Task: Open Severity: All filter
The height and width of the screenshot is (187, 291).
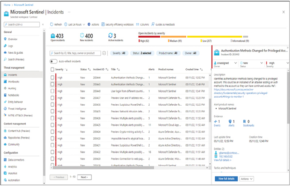Action: click(119, 53)
